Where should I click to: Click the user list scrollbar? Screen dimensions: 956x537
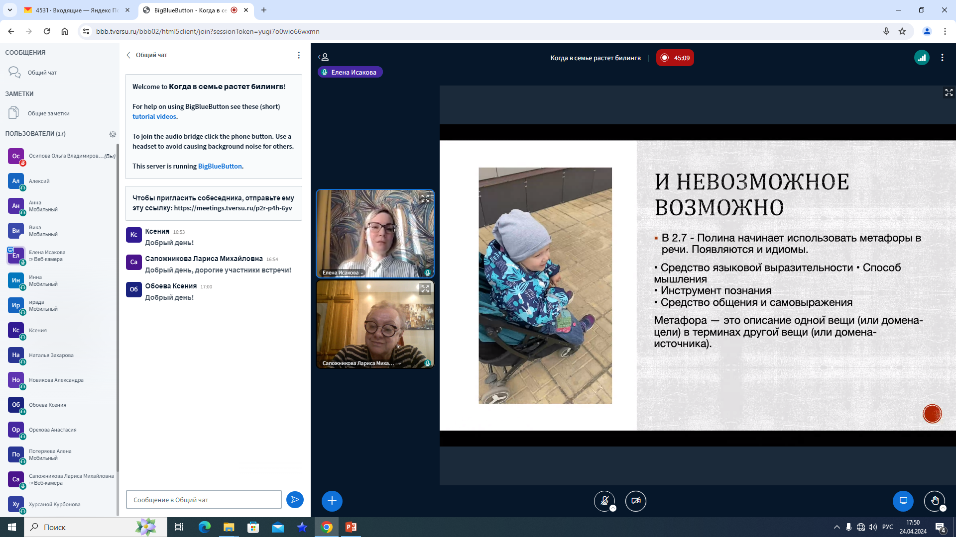point(118,308)
